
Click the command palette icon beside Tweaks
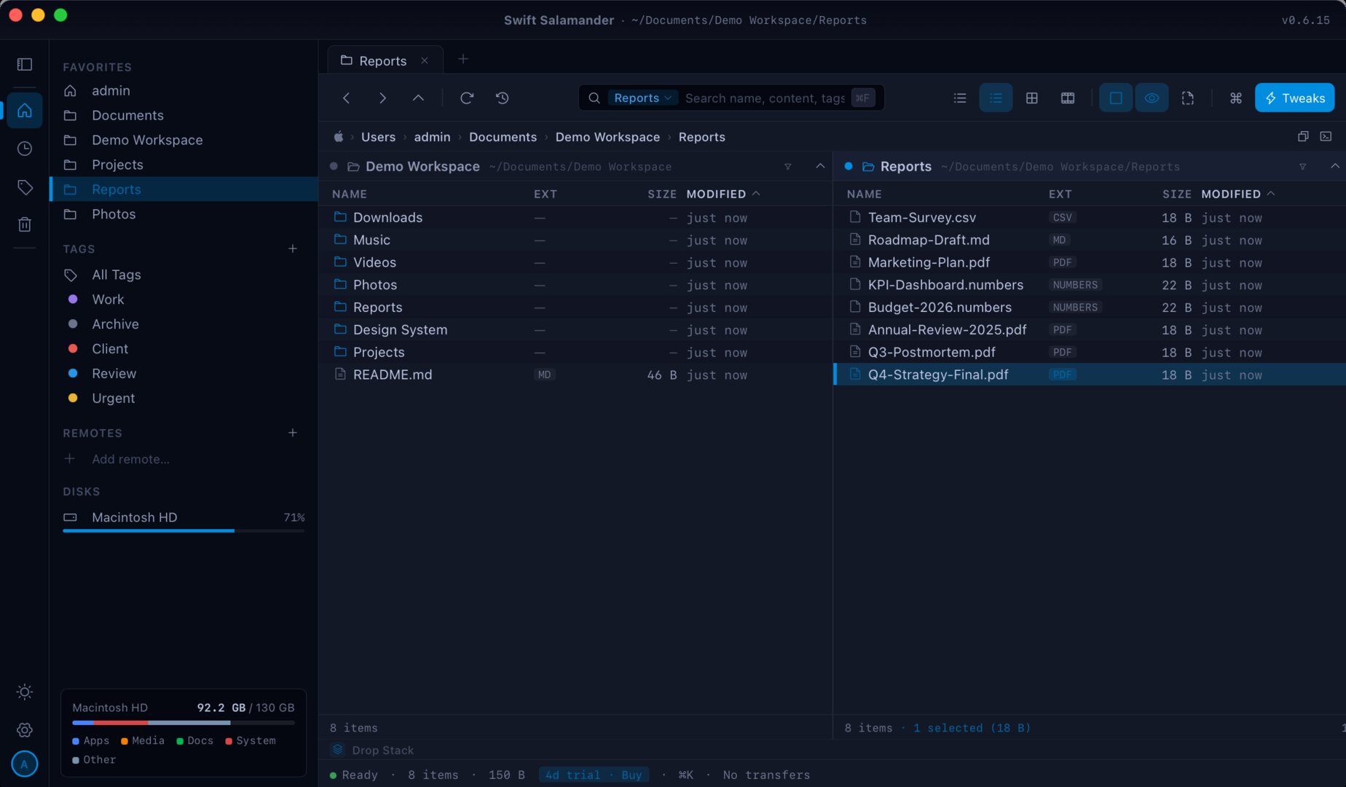pos(1235,98)
